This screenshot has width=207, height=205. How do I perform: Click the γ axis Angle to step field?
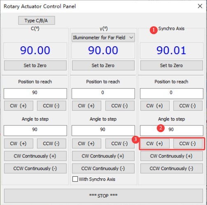click(x=103, y=130)
